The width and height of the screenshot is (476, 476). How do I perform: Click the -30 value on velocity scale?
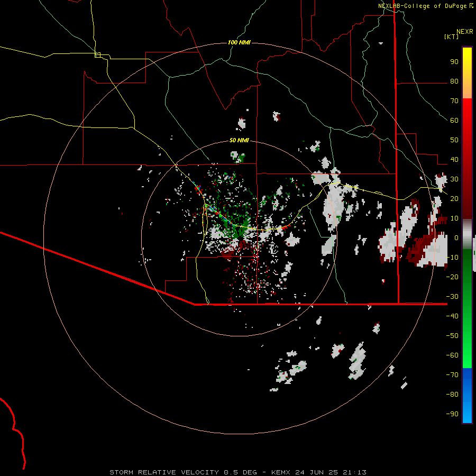(x=452, y=297)
